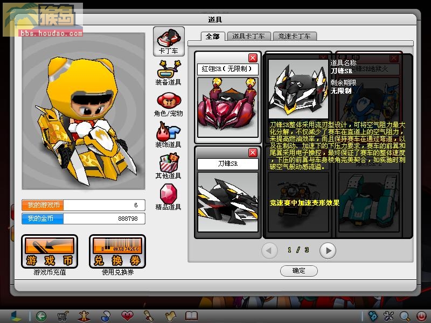Click the green-yellow cube icon in the bottom bar

[x=16, y=317]
